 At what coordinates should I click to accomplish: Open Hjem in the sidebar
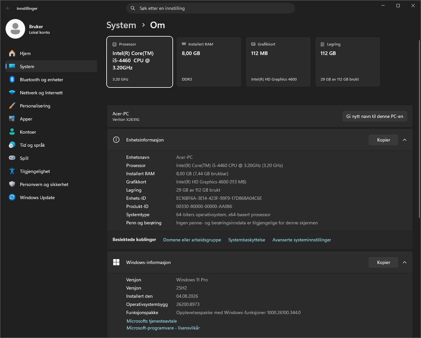tap(51, 53)
